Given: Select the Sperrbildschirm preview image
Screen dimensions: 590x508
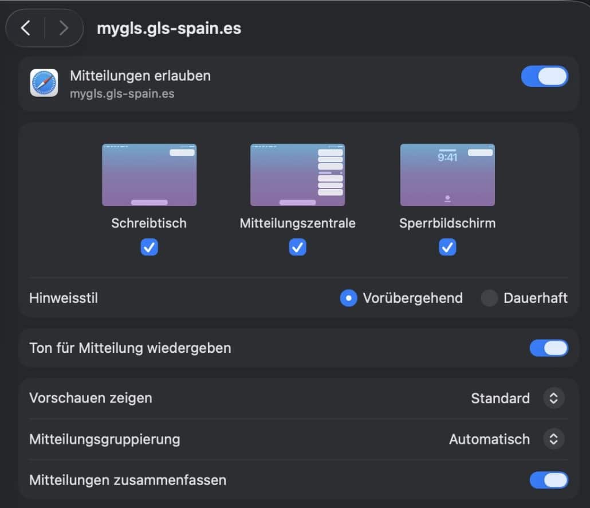Looking at the screenshot, I should coord(447,175).
